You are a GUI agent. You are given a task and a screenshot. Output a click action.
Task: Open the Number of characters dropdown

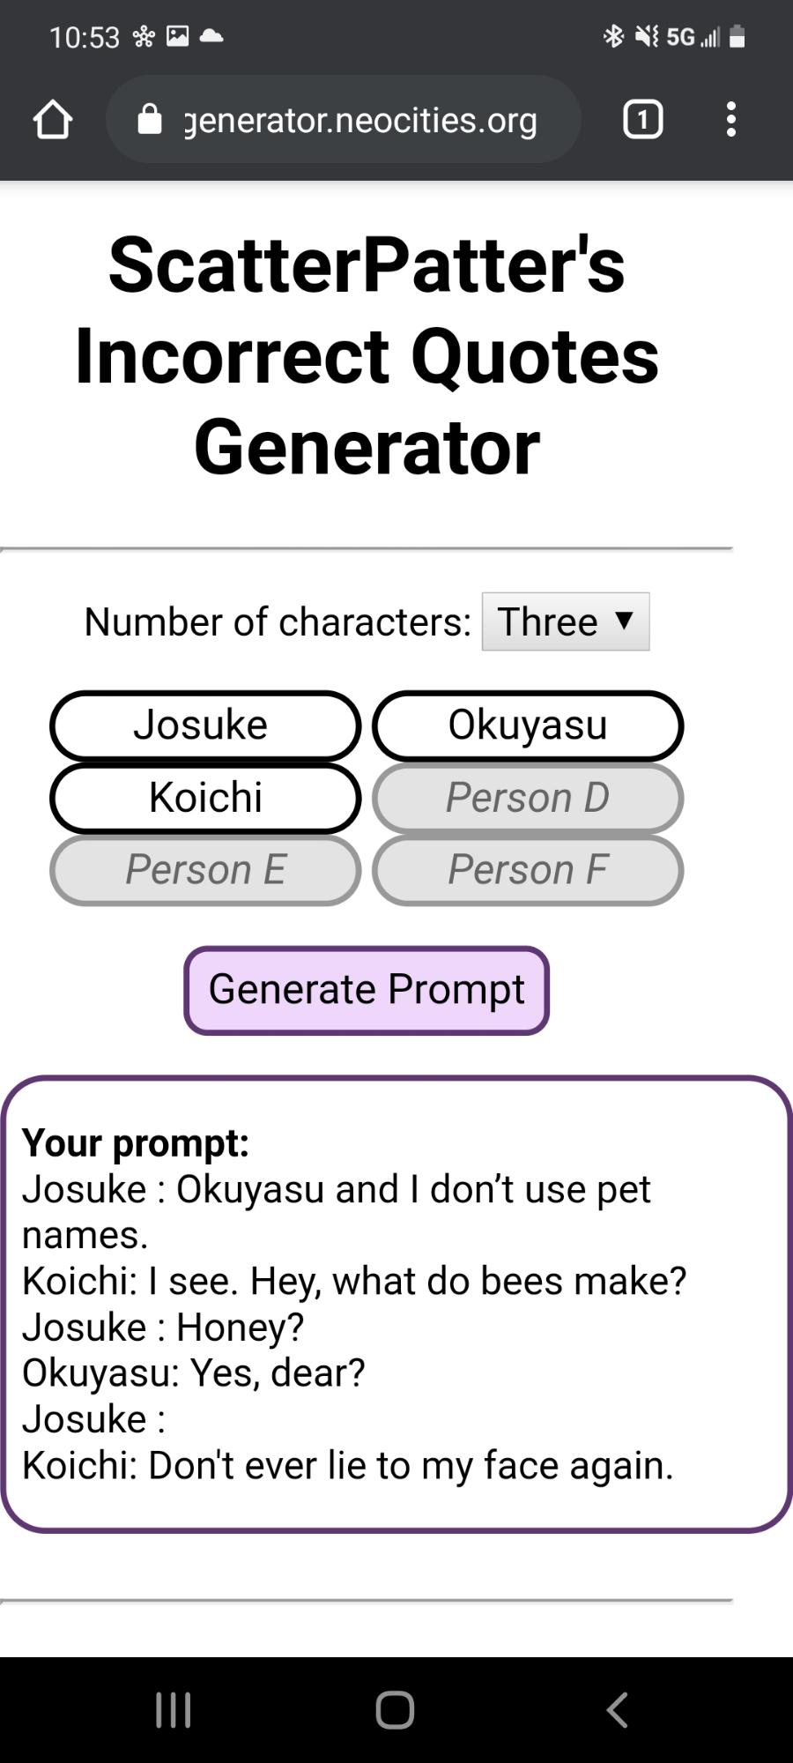coord(565,621)
